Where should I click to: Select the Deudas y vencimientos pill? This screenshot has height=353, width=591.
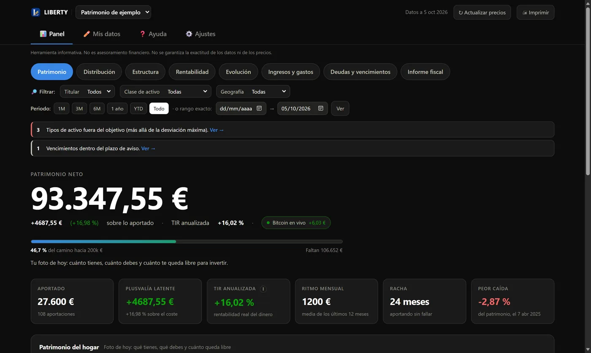(361, 72)
